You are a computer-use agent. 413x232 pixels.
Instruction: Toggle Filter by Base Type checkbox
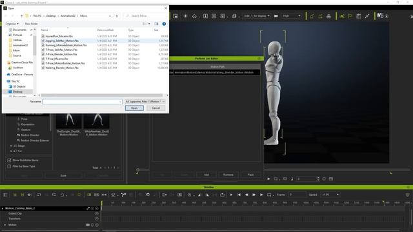coord(9,166)
